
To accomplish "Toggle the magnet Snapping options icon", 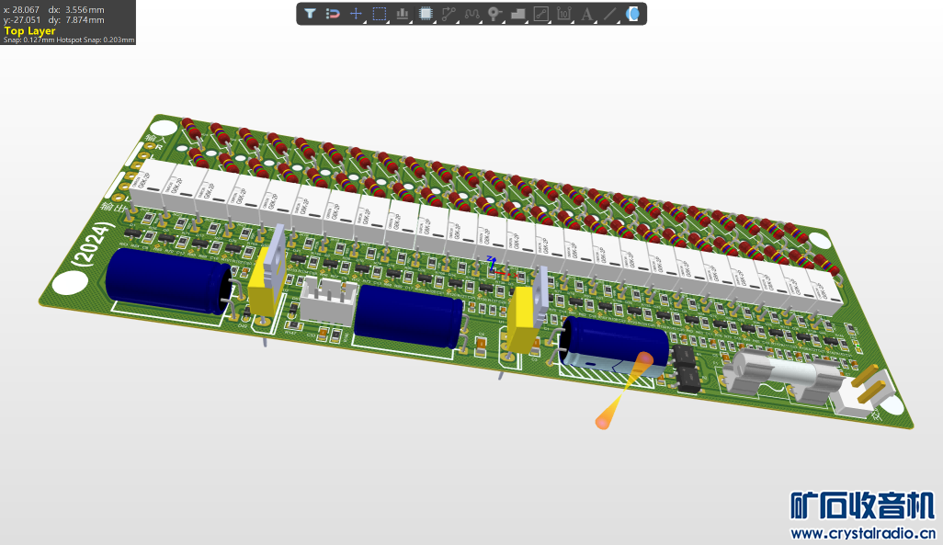I will pos(334,14).
